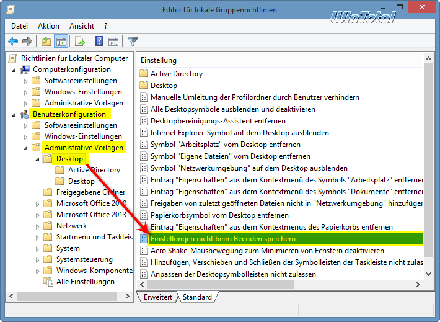The width and height of the screenshot is (440, 322).
Task: Open help with the question mark icon
Action: 99,42
